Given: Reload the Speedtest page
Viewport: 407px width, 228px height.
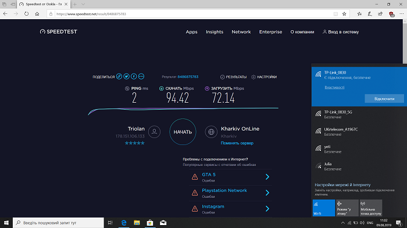Looking at the screenshot, I should coord(27,14).
